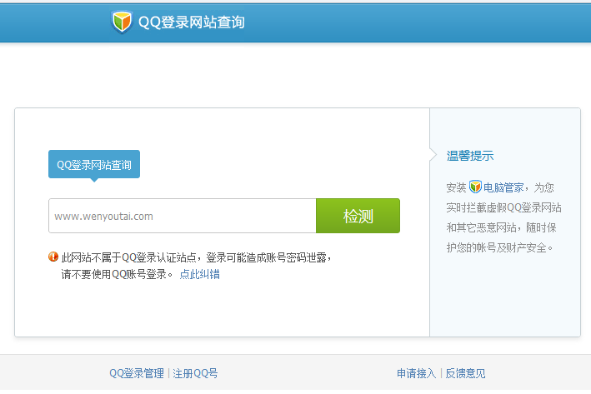Click the header title QQ登录网站查询
The image size is (591, 394).
pos(191,22)
